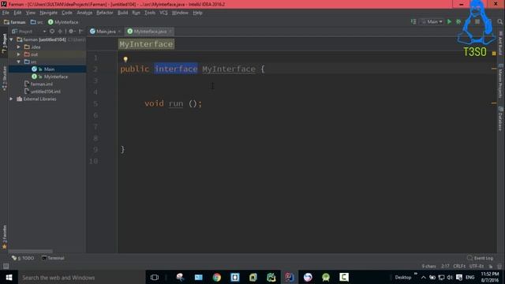Click the Task View taskbar icon
The image size is (505, 284).
[155, 277]
